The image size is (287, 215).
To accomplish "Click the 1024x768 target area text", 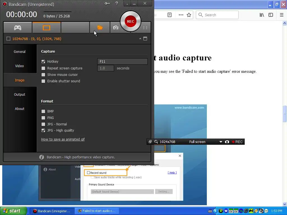I will pos(37,39).
